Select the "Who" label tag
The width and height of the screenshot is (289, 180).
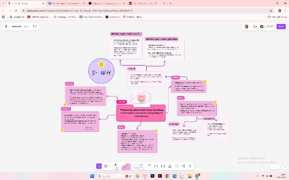(x=121, y=127)
